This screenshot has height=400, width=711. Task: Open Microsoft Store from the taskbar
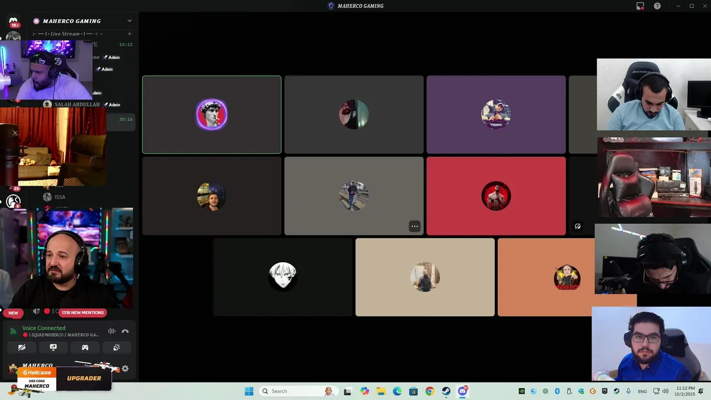tap(413, 391)
